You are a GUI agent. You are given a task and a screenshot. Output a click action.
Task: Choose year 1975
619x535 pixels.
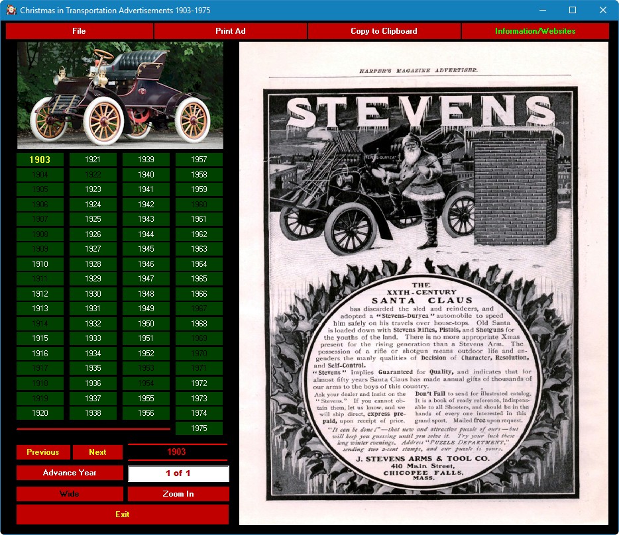coord(199,428)
